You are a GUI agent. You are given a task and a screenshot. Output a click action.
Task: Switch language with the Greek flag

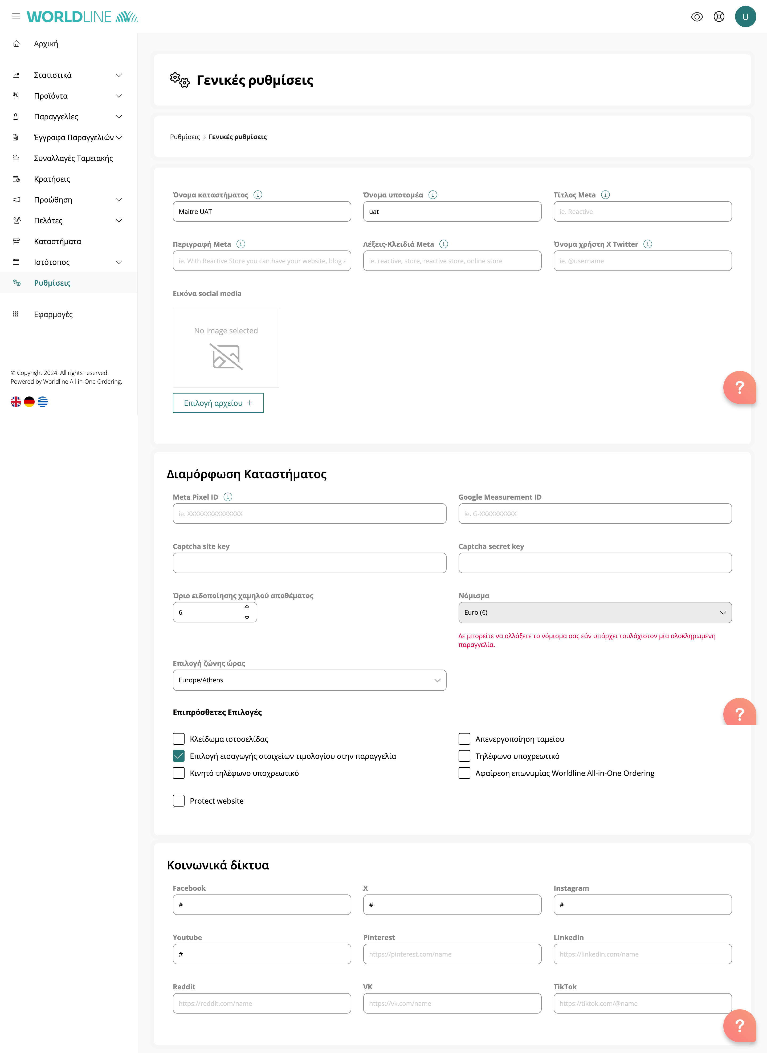pyautogui.click(x=43, y=402)
